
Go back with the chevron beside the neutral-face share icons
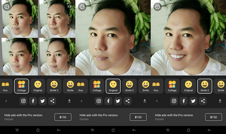coord(82,101)
